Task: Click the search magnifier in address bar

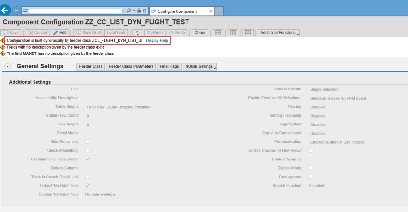Action: (x=129, y=11)
